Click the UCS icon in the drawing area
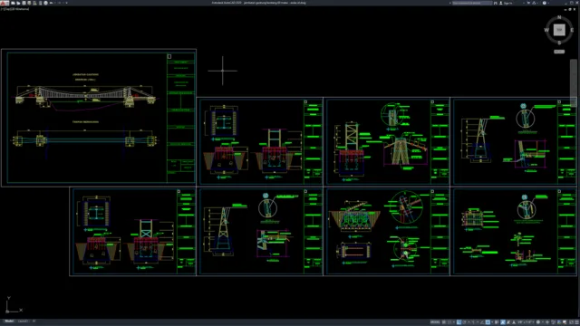The image size is (580, 326). [14, 305]
